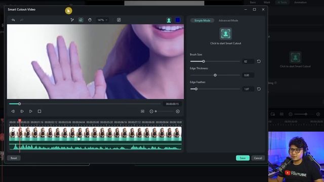
Task: Select the white keyframe diamond on track
Action: pyautogui.click(x=79, y=139)
